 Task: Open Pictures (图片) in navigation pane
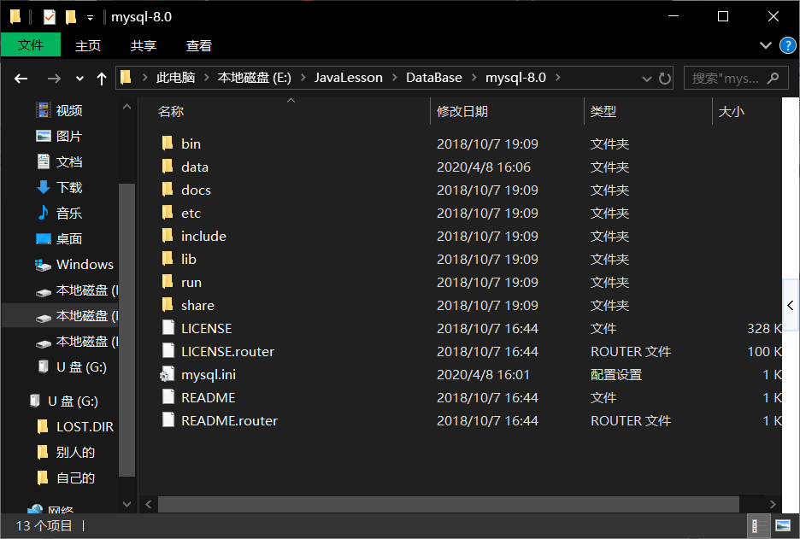tap(59, 136)
